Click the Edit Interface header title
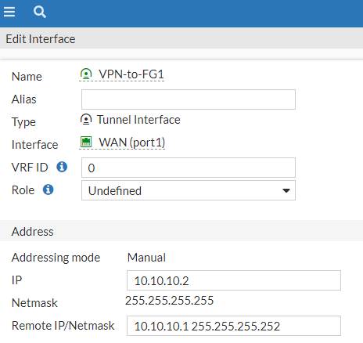The width and height of the screenshot is (363, 343). 41,39
